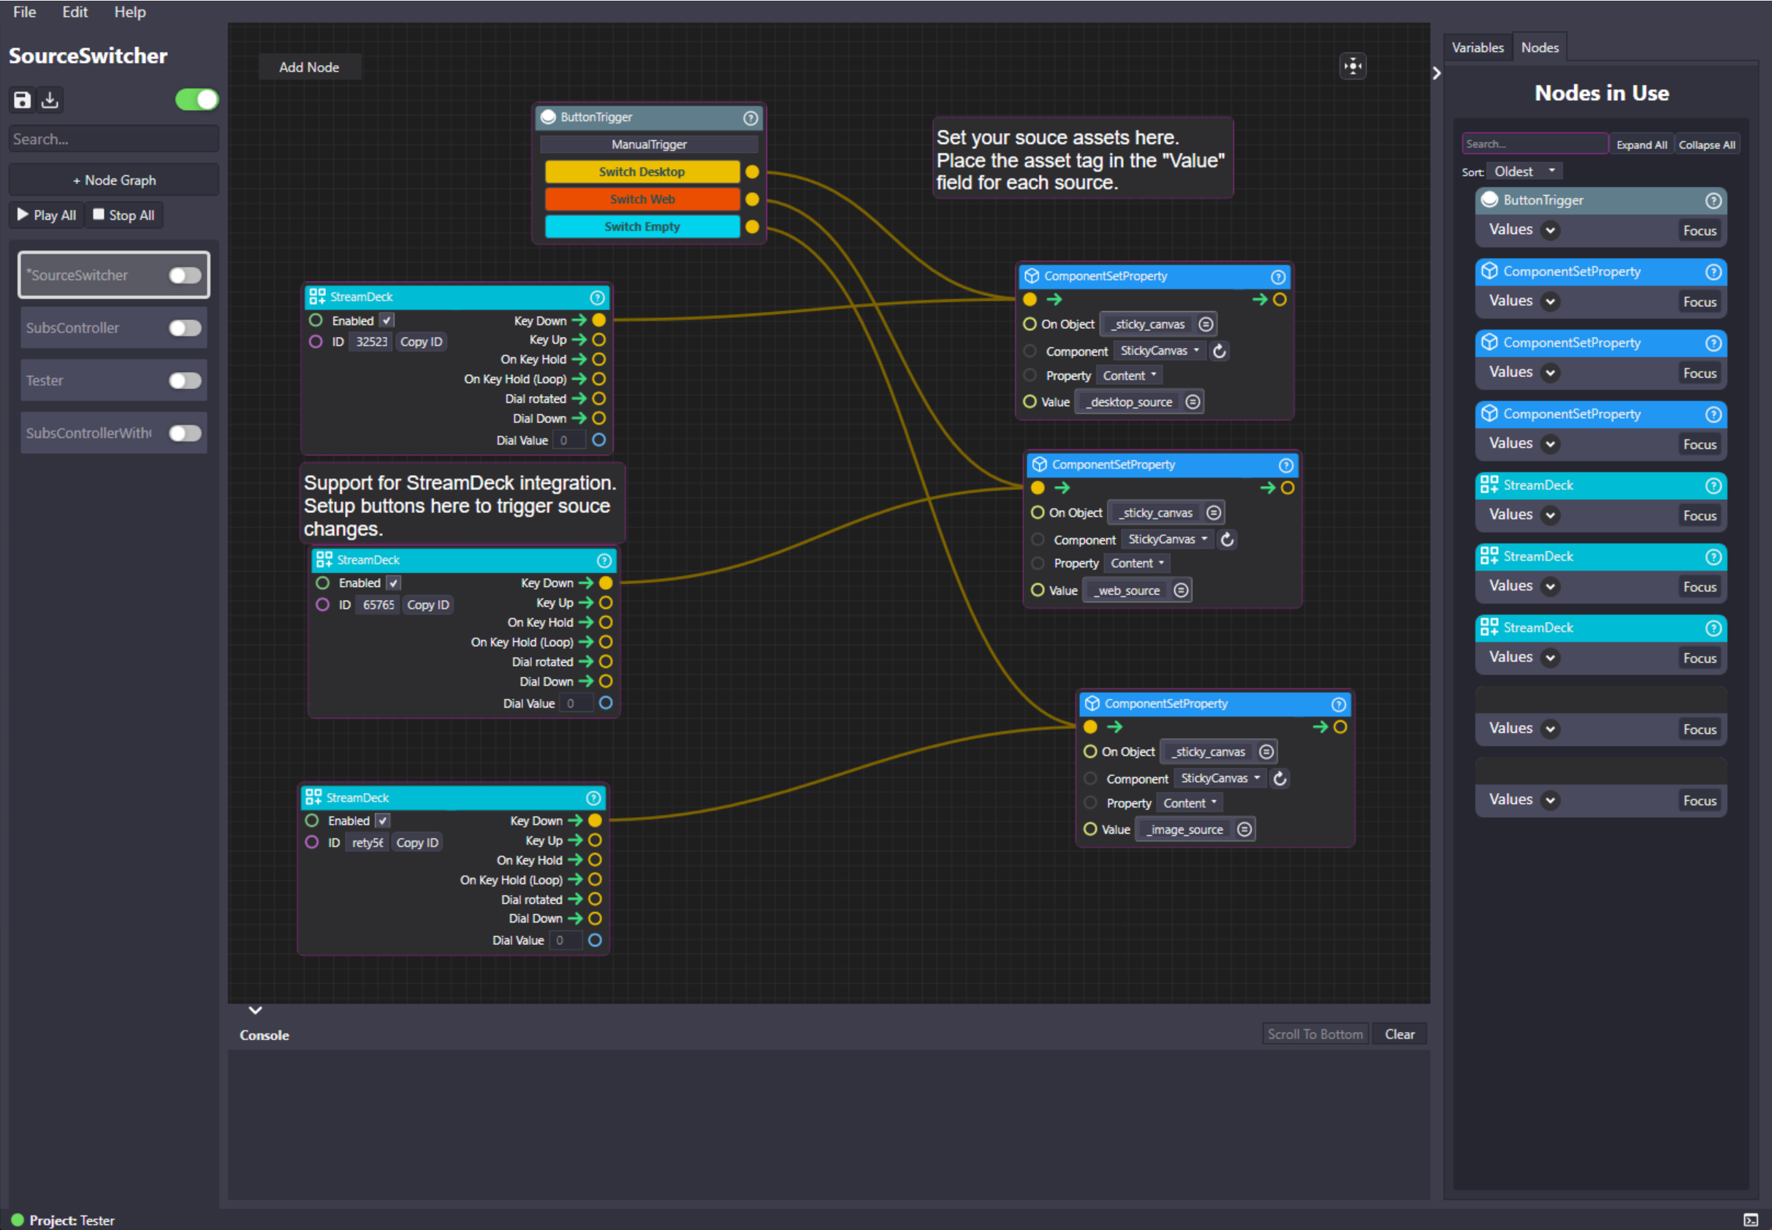The image size is (1772, 1230).
Task: Open the Sort Oldest dropdown
Action: point(1523,172)
